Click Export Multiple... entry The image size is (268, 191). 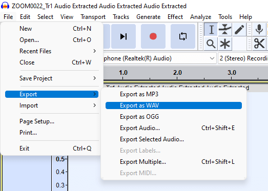174,162
